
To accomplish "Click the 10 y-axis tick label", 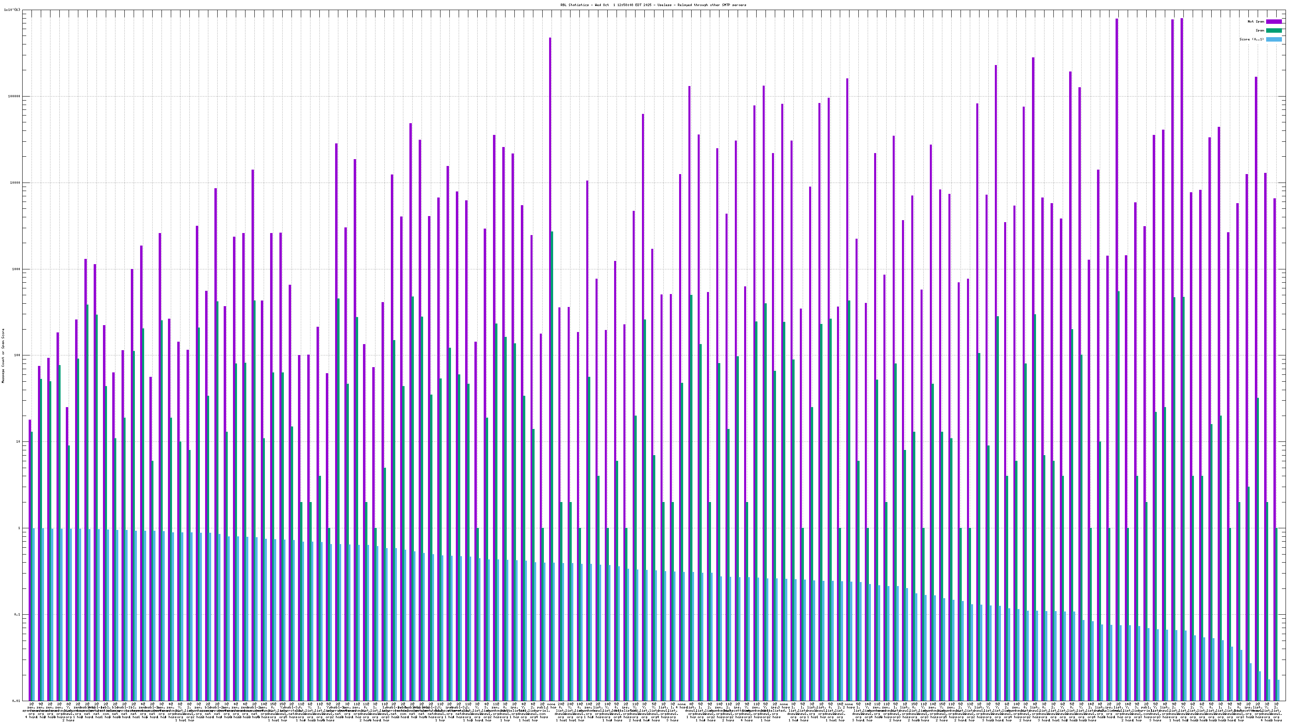I will (x=18, y=441).
